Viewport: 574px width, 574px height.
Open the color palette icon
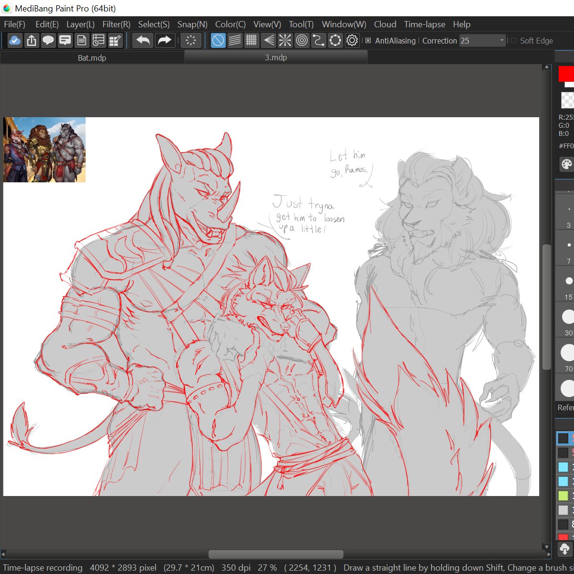point(566,165)
